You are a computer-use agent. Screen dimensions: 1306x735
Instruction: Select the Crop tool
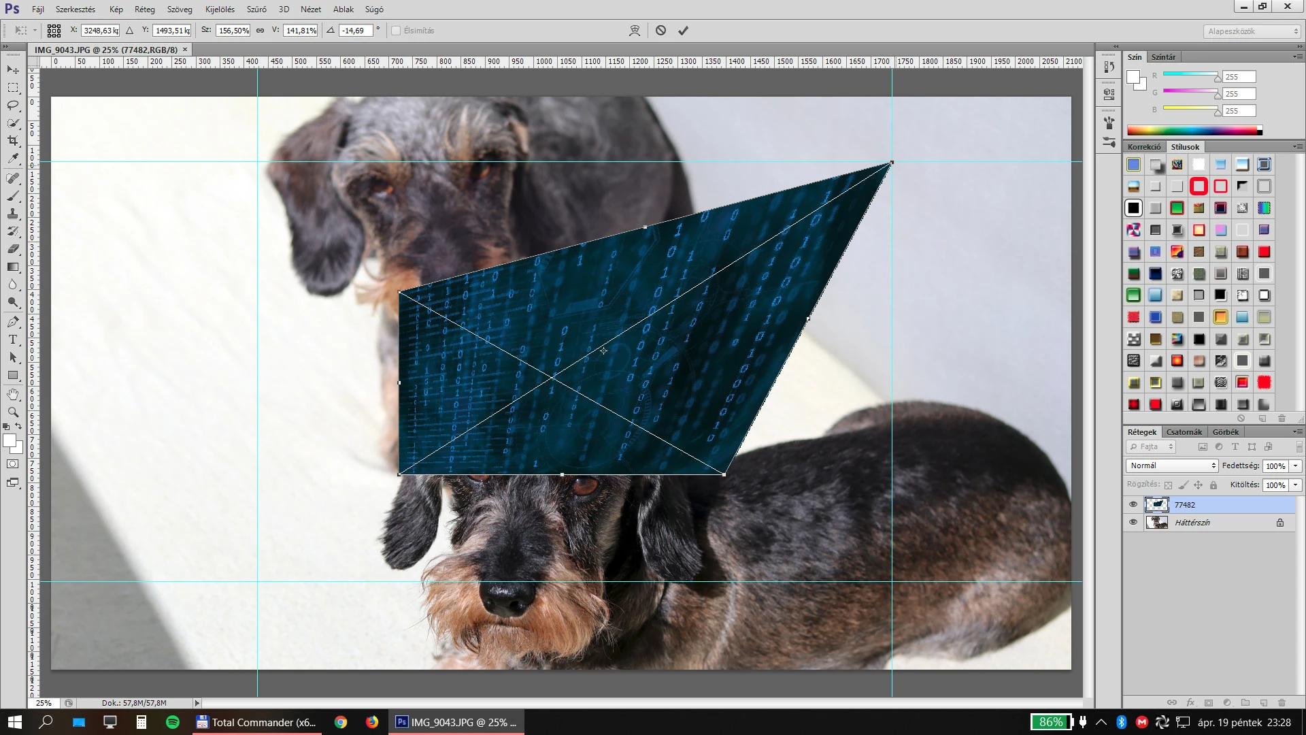coord(13,141)
